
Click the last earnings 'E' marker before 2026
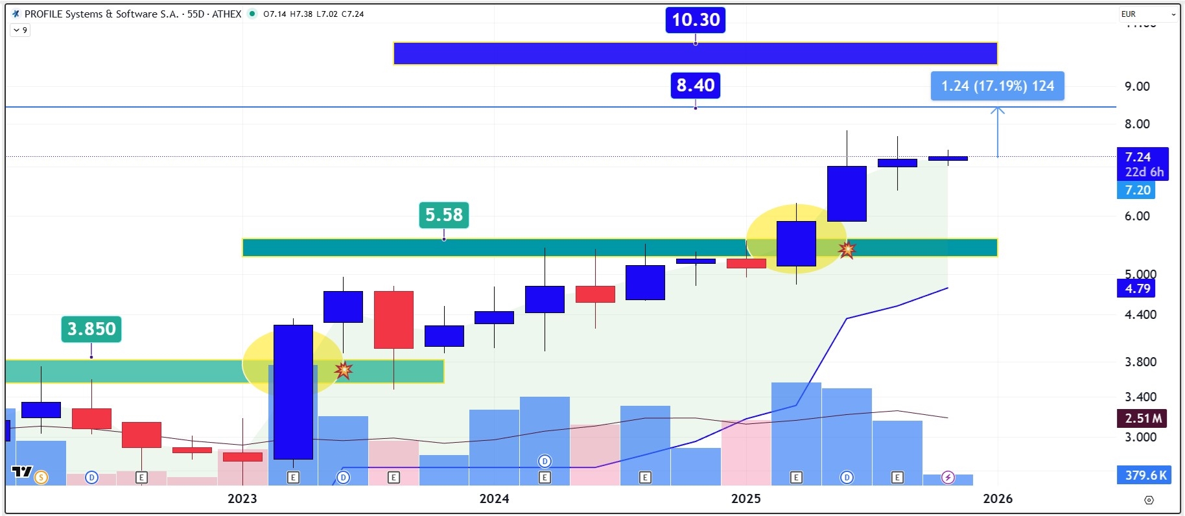(897, 478)
